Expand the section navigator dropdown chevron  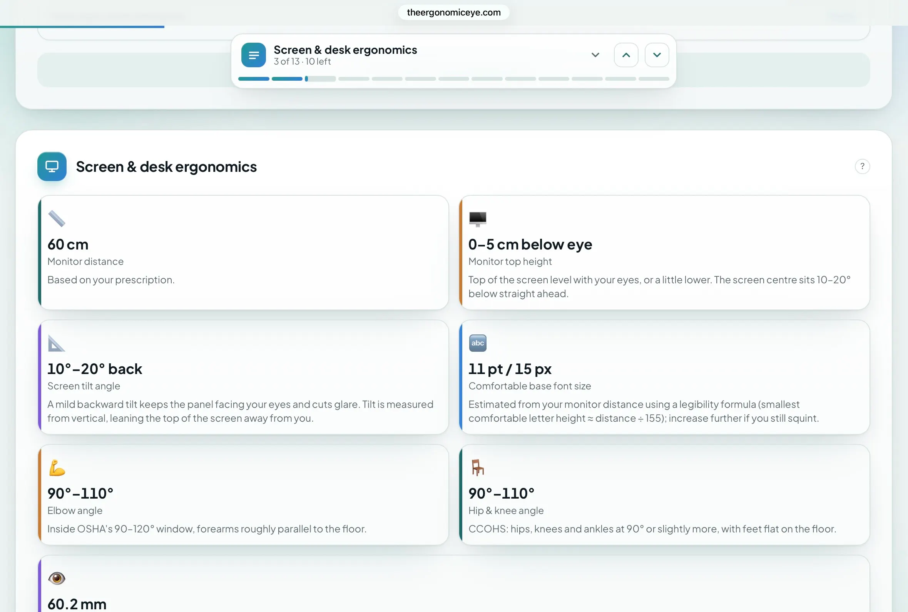pyautogui.click(x=595, y=55)
